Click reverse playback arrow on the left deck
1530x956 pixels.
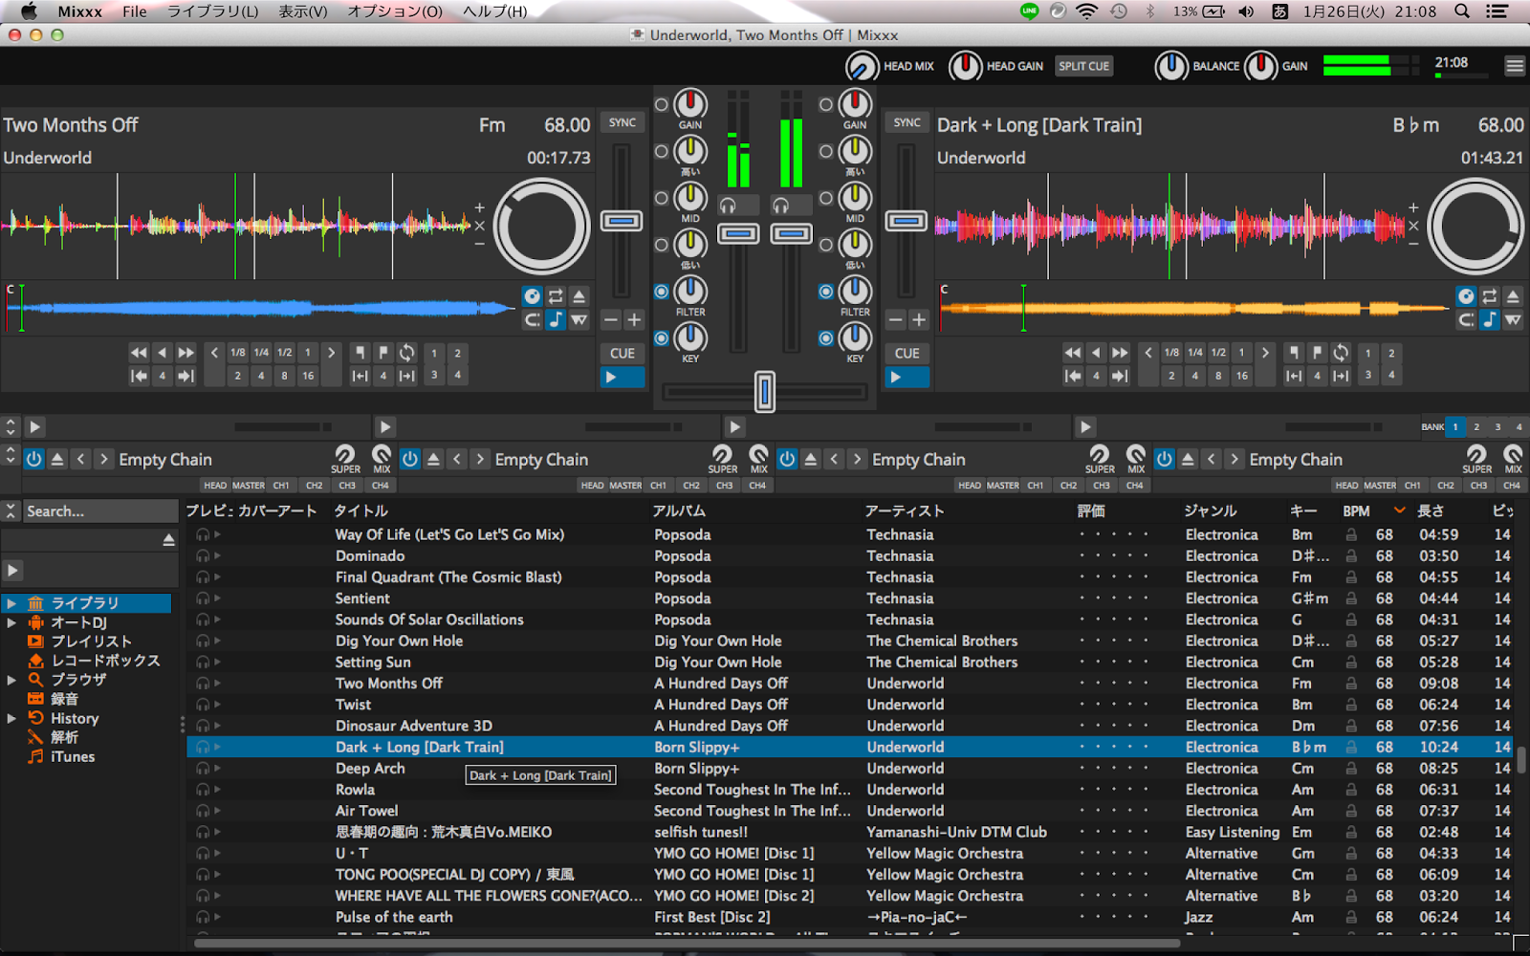tap(162, 353)
